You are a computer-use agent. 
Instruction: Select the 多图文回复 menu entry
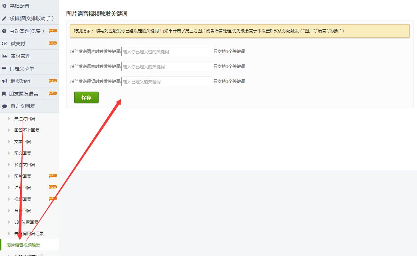[25, 165]
